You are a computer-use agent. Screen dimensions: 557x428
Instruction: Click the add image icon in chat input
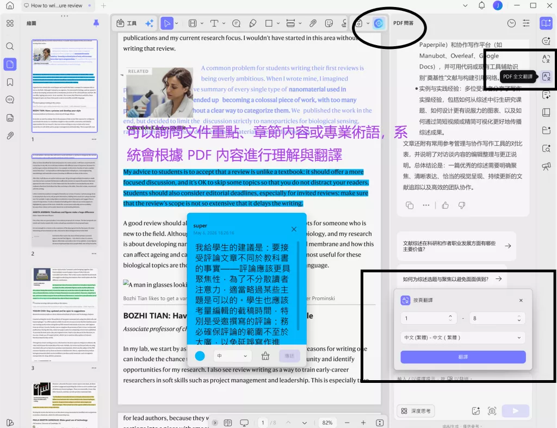[x=475, y=411]
